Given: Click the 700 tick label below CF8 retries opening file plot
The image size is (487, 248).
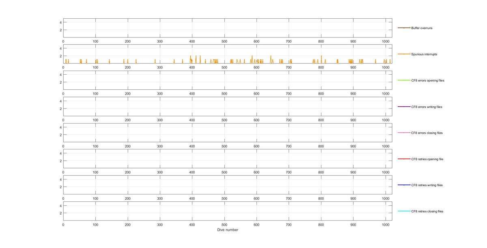Looking at the screenshot, I should tap(289, 172).
